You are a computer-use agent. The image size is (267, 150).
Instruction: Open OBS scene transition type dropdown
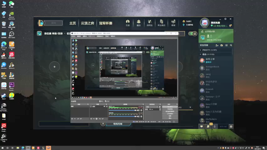pos(152,107)
